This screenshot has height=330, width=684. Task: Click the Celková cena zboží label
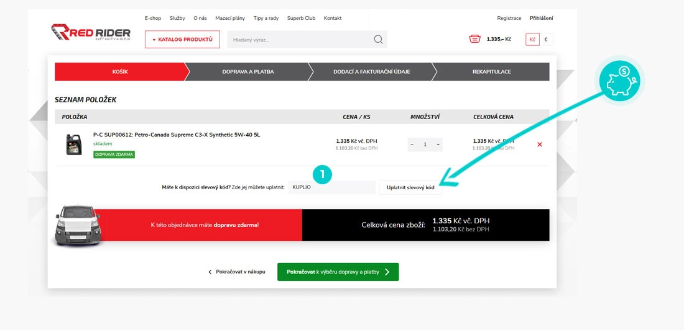click(x=393, y=225)
